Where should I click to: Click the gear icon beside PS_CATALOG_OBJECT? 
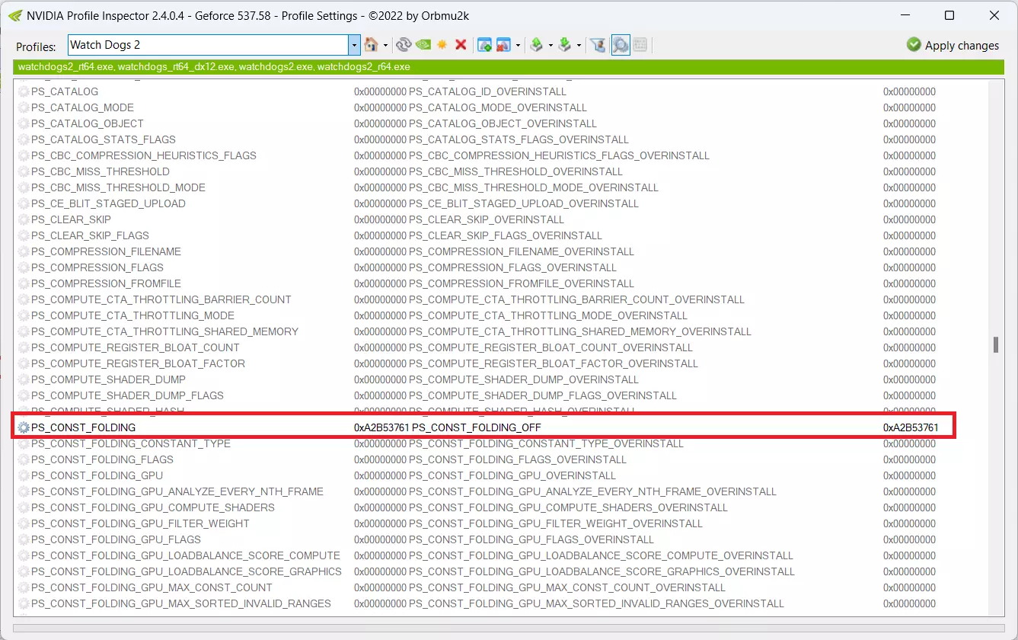(24, 123)
